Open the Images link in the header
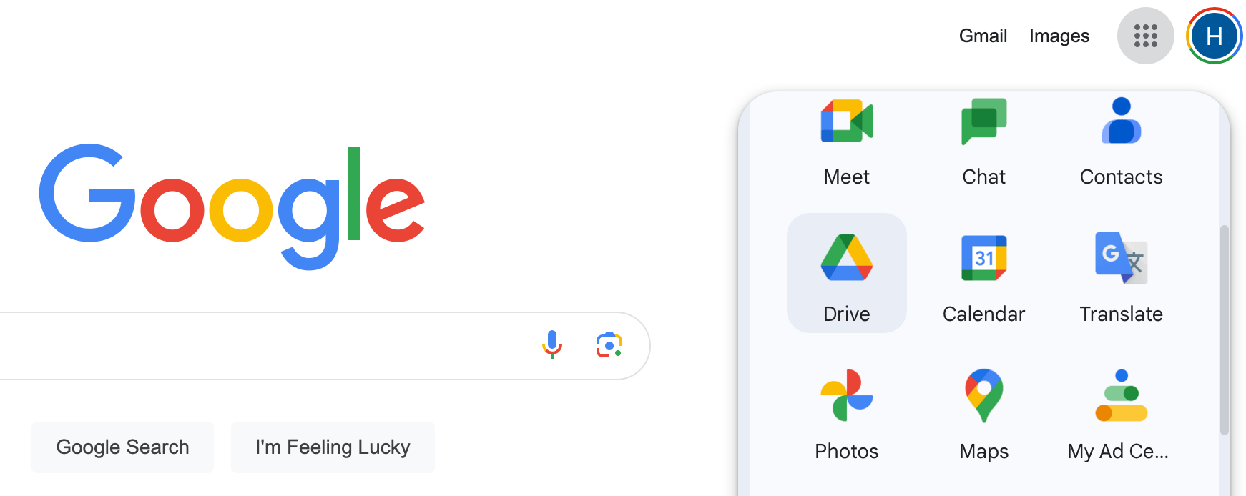The image size is (1246, 496). tap(1059, 36)
